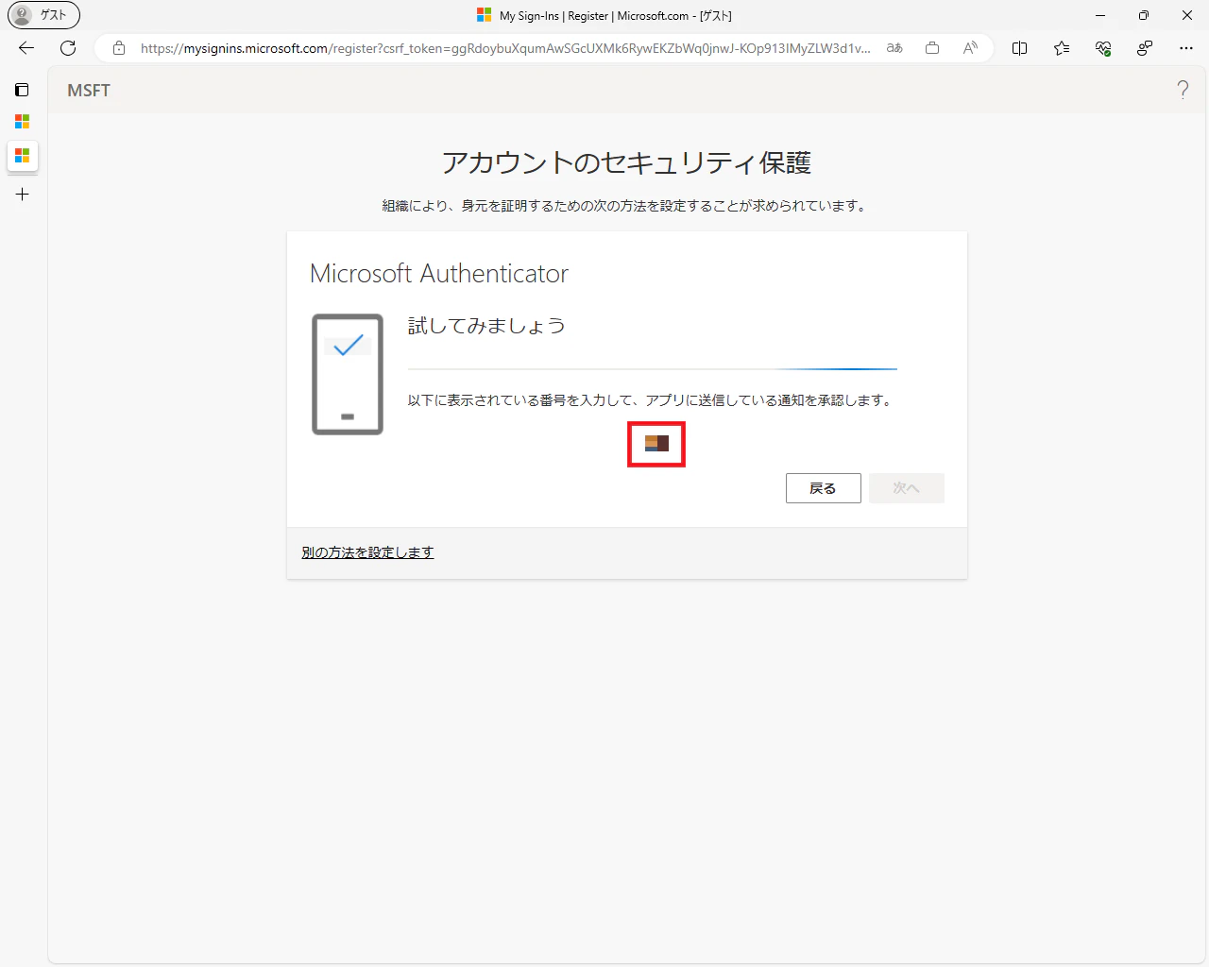
Task: Open the help question mark icon
Action: pyautogui.click(x=1183, y=90)
